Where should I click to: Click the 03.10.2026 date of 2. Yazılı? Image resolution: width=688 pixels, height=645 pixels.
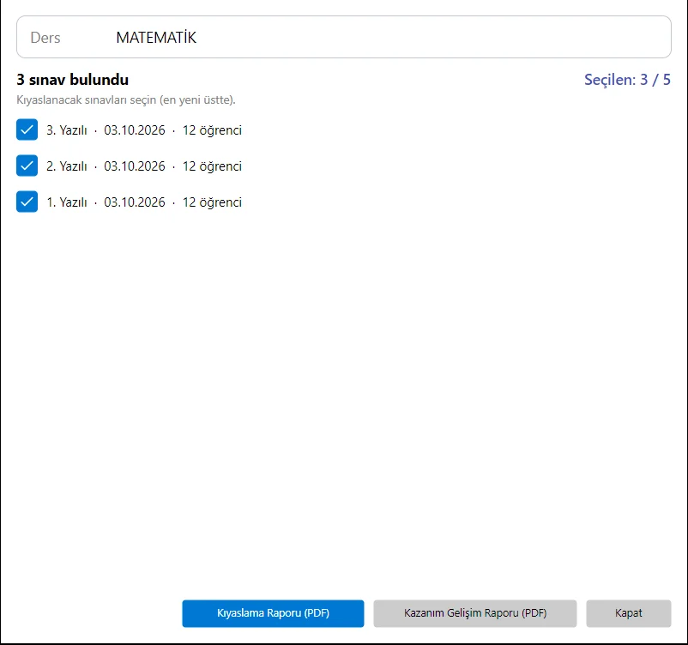tap(135, 166)
